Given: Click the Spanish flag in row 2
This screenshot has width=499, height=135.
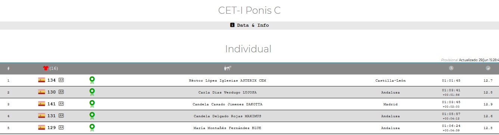Looking at the screenshot, I should (x=41, y=92).
